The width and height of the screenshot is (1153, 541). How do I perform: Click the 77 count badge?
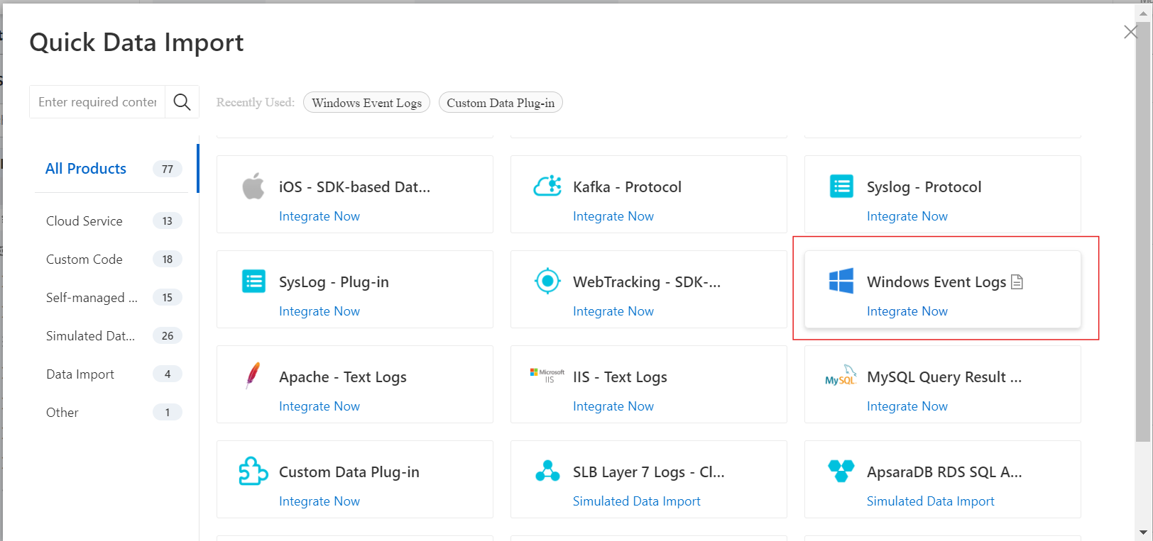point(168,169)
